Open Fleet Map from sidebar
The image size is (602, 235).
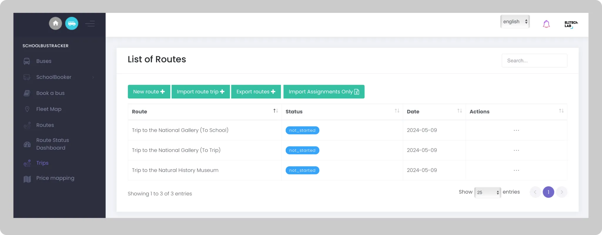click(49, 109)
